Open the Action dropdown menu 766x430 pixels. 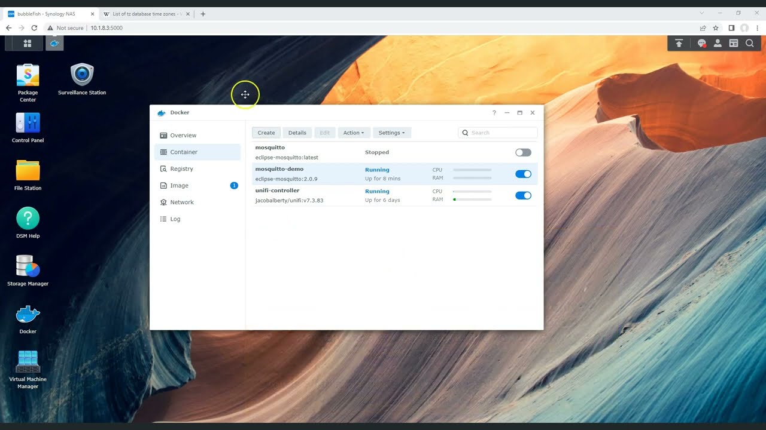point(354,133)
